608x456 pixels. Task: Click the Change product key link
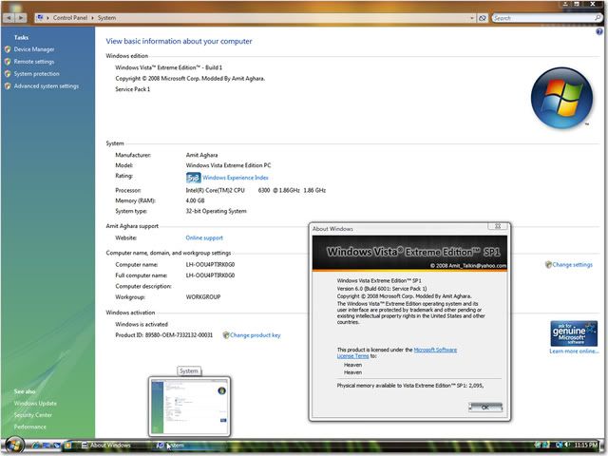256,335
